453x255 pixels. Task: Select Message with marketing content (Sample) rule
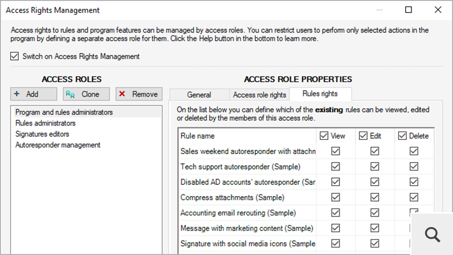(247, 228)
